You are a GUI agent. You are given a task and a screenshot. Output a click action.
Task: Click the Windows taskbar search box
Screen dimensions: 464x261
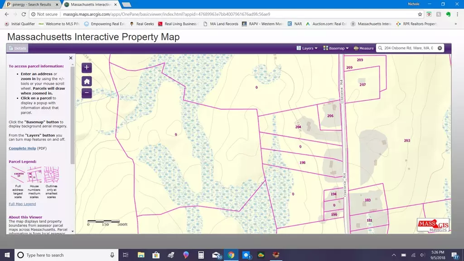pos(66,255)
